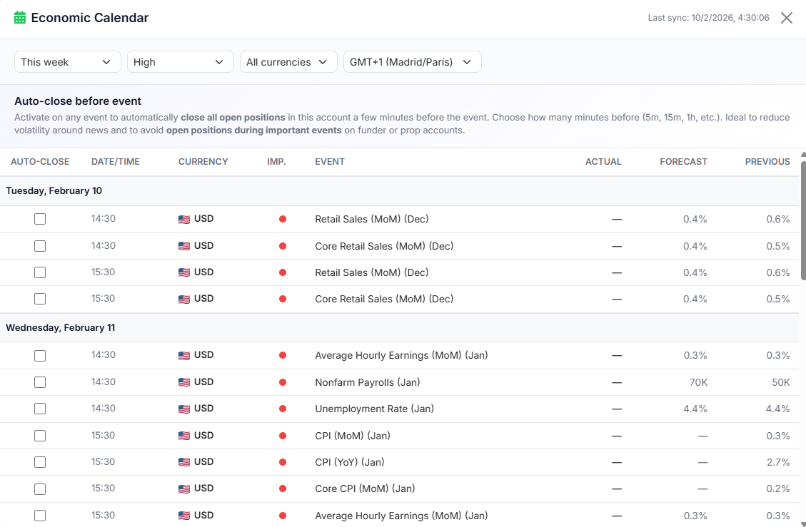The width and height of the screenshot is (806, 527).
Task: Click the Last sync timestamp text
Action: (x=708, y=17)
